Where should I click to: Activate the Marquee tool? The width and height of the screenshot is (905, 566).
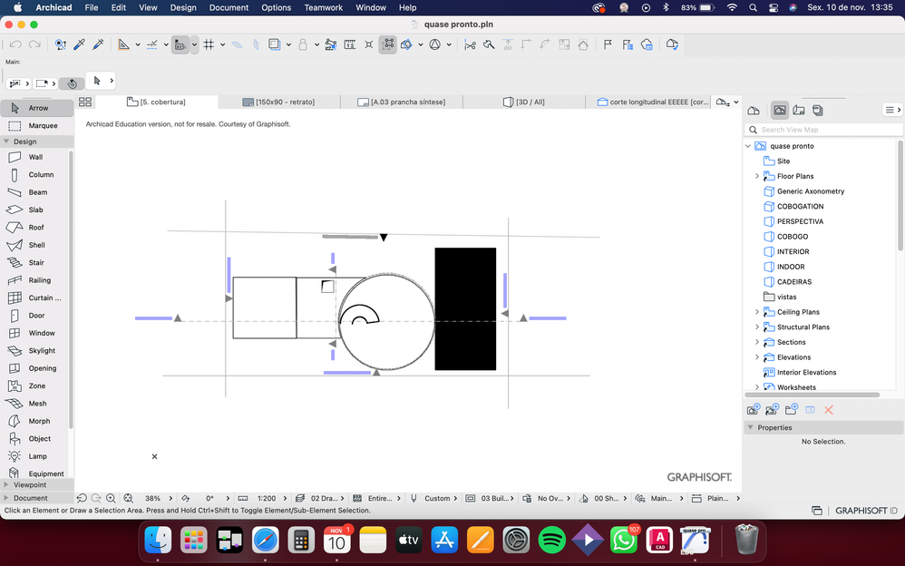click(x=37, y=125)
